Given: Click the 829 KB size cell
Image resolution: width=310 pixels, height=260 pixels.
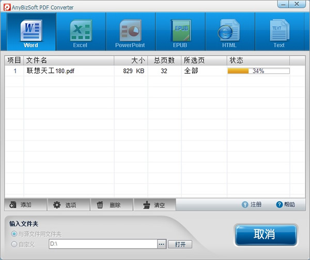Looking at the screenshot, I should click(134, 71).
